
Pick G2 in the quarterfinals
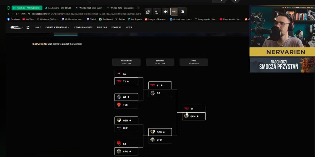click(x=126, y=97)
